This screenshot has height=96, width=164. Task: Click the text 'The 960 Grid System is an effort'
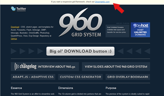click(25, 94)
